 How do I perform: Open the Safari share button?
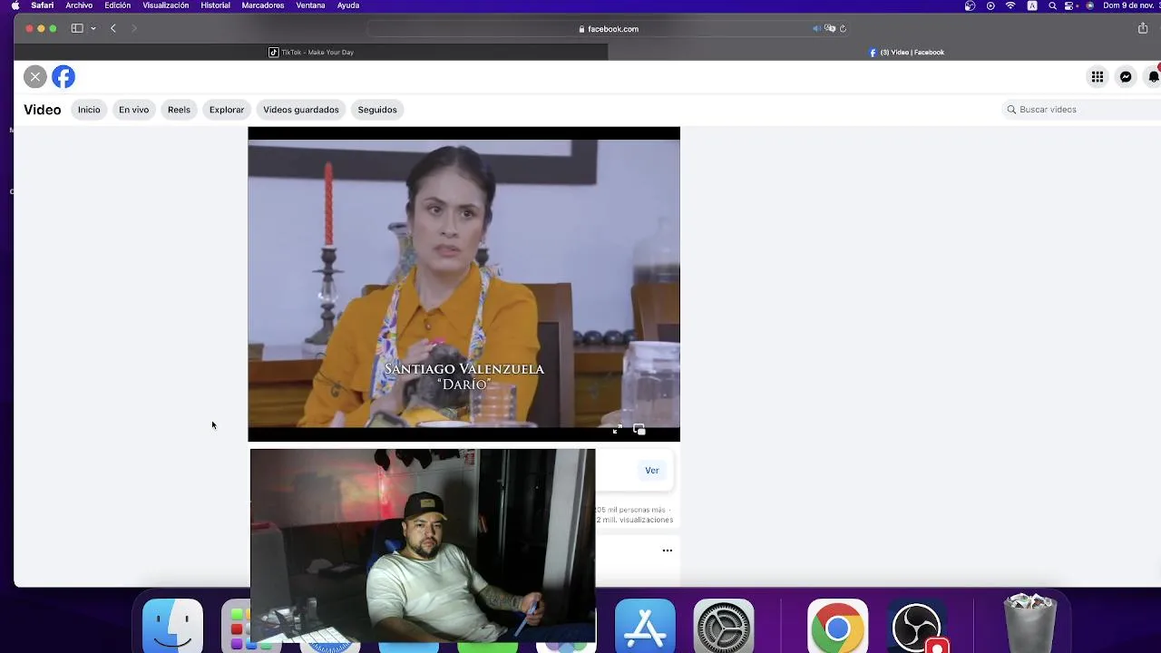click(x=1143, y=28)
